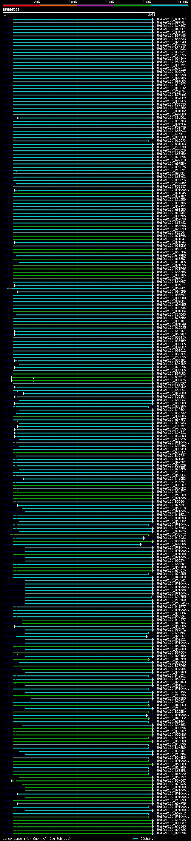Screen dimensions: 191x841
Task: Select hit UniRef100_C6ZHS4
Action: [171, 91]
